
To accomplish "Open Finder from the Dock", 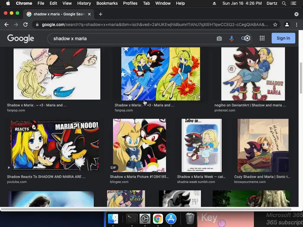I will click(113, 219).
